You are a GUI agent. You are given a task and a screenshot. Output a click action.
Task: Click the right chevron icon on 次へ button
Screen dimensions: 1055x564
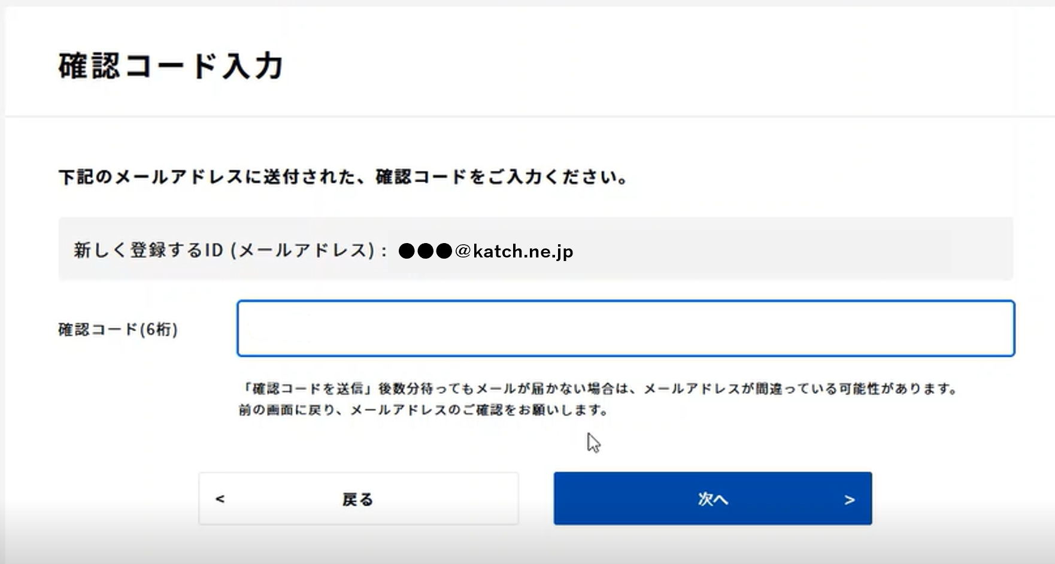click(x=850, y=500)
